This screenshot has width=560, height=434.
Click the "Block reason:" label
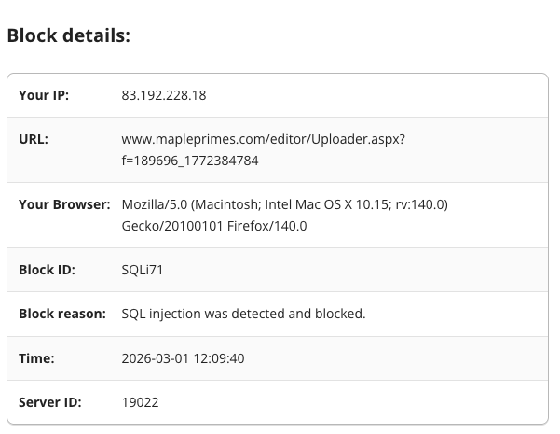[62, 314]
